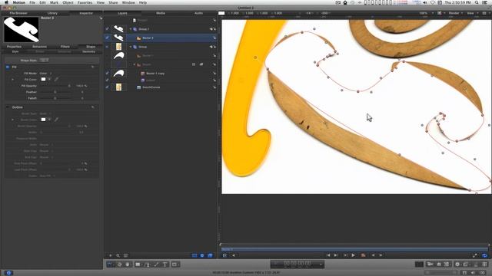
Task: Select the Rectangle shape tool
Action: (138, 264)
